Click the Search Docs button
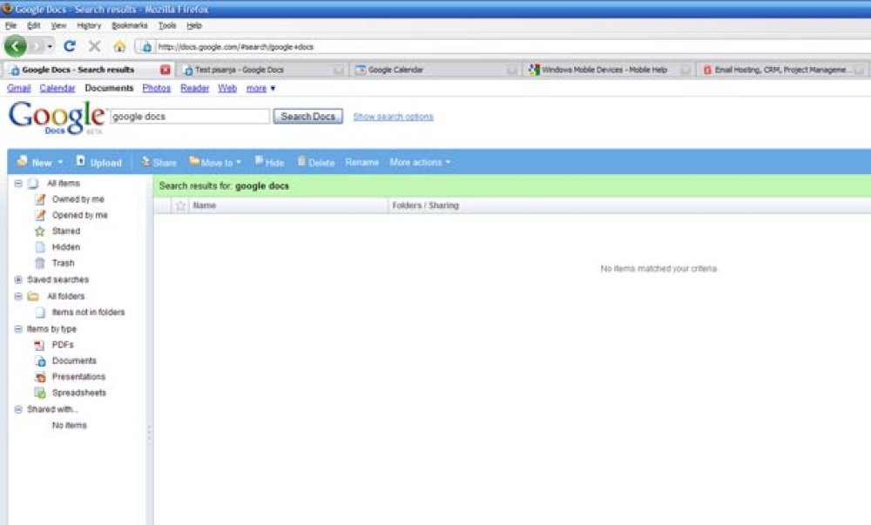This screenshot has height=525, width=871. [x=307, y=117]
